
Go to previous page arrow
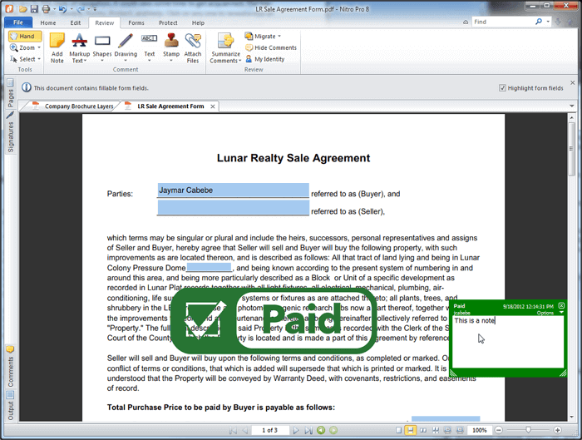tap(245, 430)
